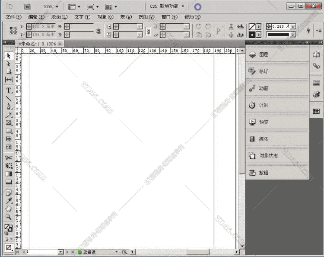
Task: Open the stroke weight 0.283 dropdown
Action: pyautogui.click(x=293, y=27)
